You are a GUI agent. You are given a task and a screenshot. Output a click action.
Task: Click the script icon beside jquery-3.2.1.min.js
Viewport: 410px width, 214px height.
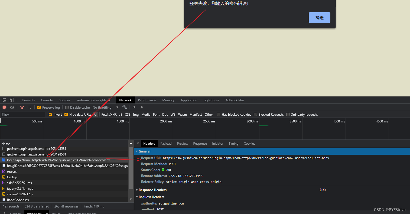pyautogui.click(x=4, y=188)
